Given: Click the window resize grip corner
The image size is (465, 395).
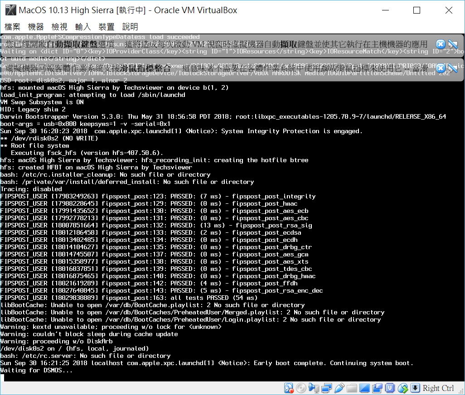Looking at the screenshot, I should pyautogui.click(x=461, y=391).
